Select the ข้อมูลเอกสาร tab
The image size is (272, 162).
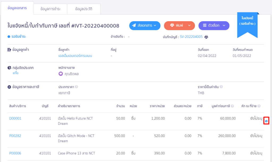click(17, 8)
